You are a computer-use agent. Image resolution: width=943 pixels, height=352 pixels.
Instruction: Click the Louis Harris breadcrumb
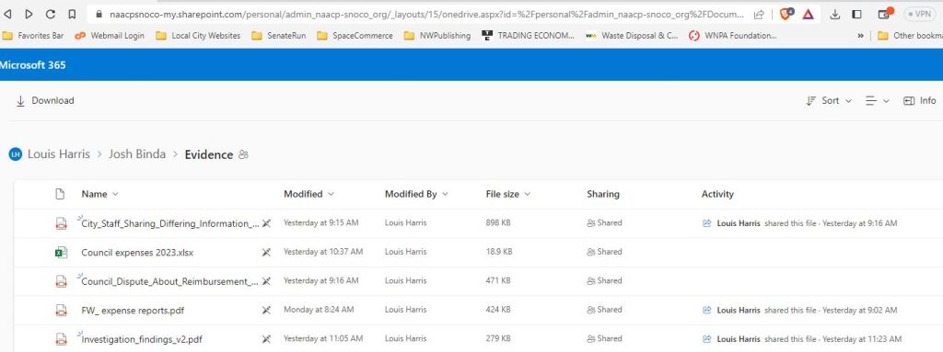coord(59,154)
